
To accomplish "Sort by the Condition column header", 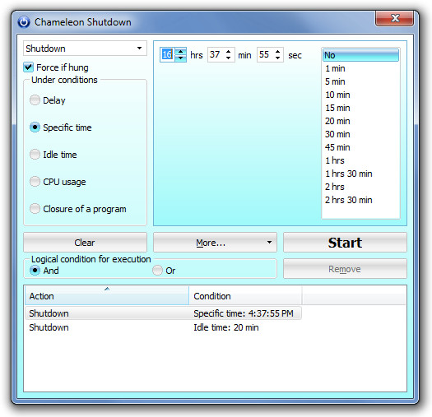I will (x=245, y=296).
